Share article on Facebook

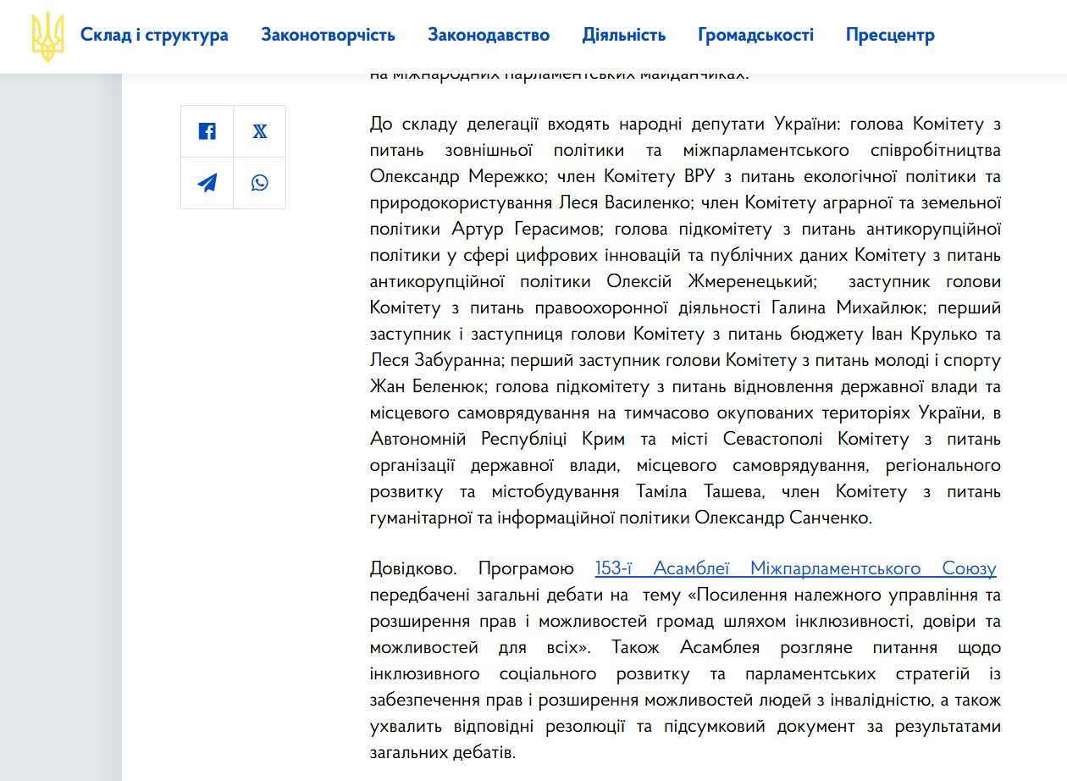point(207,131)
